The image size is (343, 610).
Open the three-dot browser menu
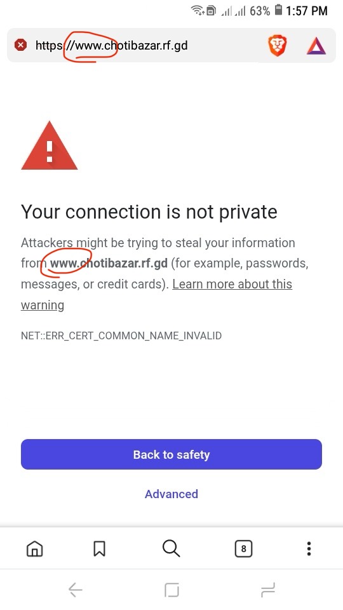coord(309,548)
